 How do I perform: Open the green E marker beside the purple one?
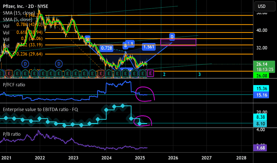[x=143, y=73]
